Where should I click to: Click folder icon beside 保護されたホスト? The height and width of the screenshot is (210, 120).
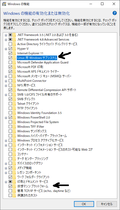pyautogui.click(x=14, y=195)
